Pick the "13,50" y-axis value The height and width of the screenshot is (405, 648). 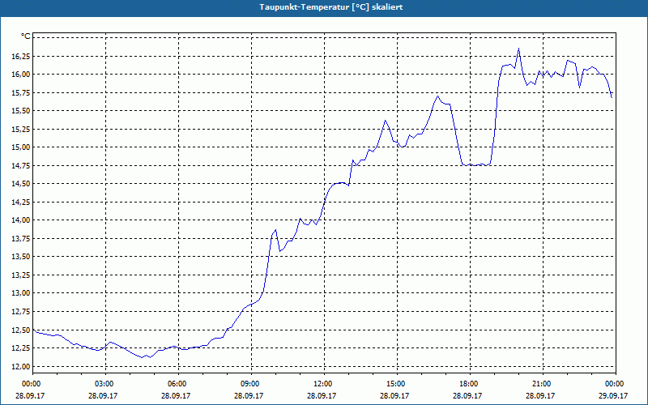tap(21, 256)
